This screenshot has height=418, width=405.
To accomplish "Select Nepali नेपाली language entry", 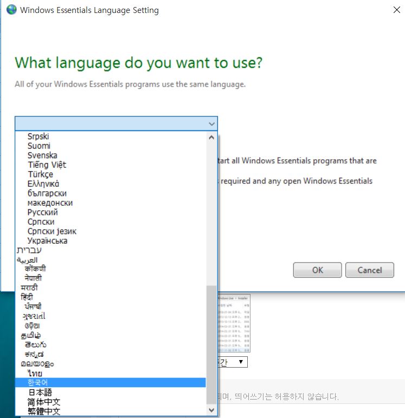I will click(111, 278).
